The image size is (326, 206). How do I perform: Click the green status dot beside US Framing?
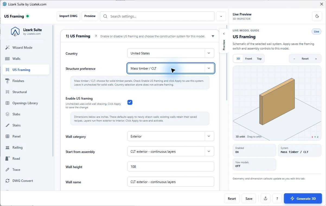click(28, 16)
